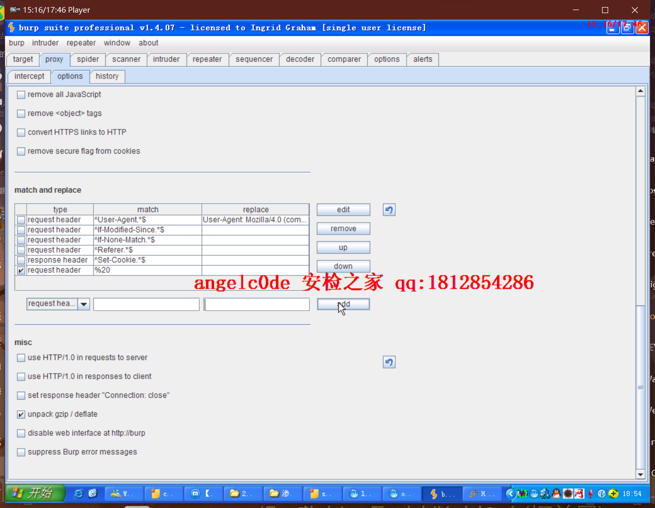
Task: Enable remove all JavaScript checkbox
Action: point(21,95)
